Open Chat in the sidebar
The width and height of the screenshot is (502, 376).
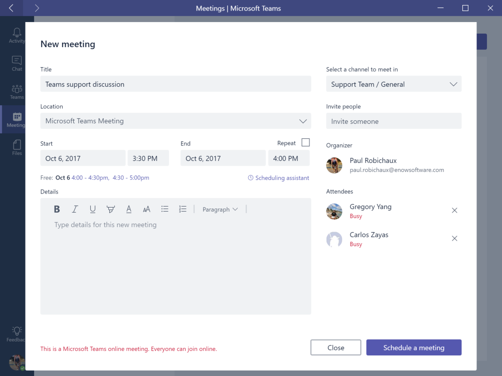pyautogui.click(x=17, y=63)
